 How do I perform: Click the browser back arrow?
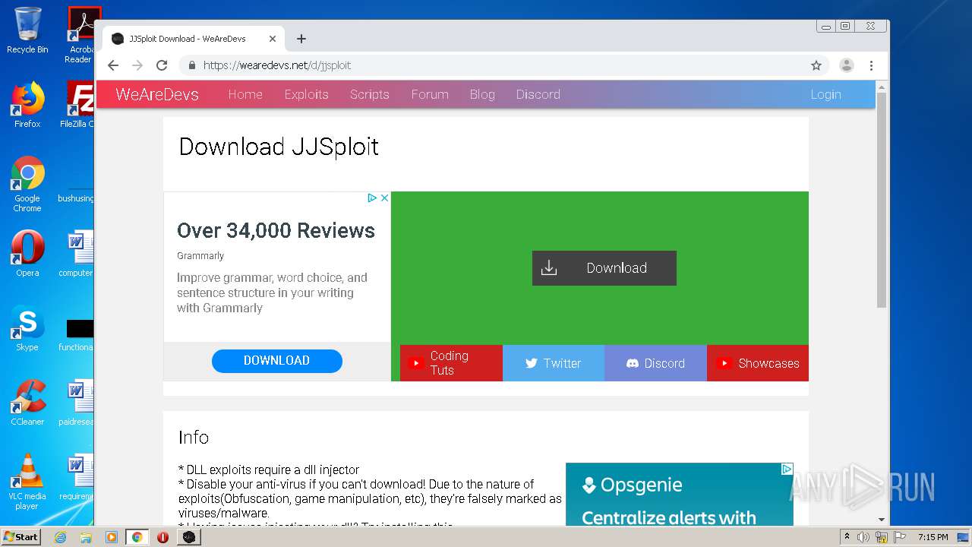point(113,65)
